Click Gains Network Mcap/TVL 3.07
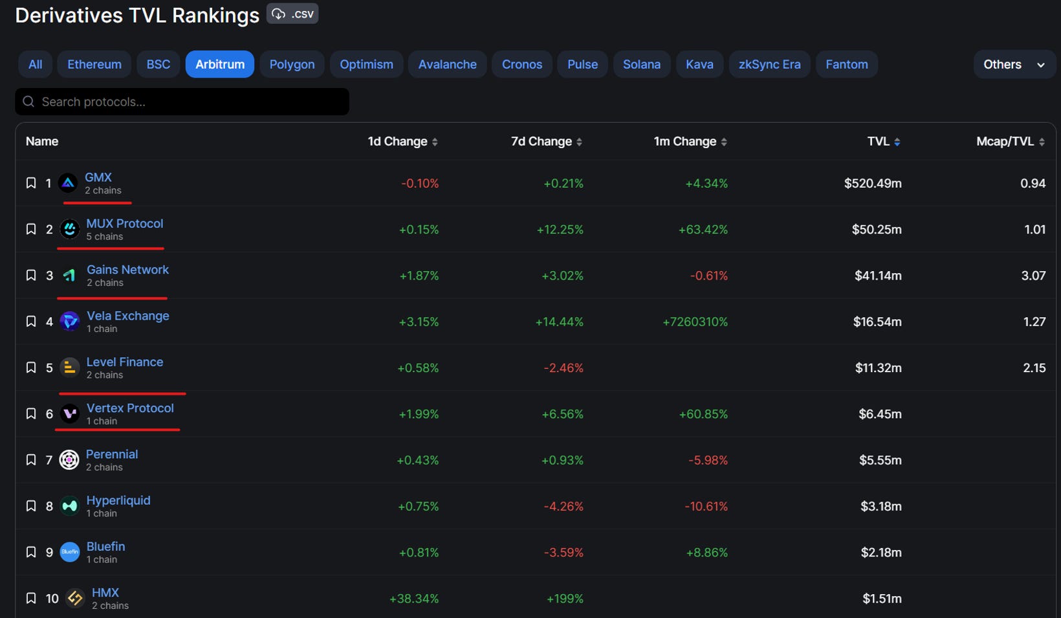Viewport: 1061px width, 618px height. point(1033,275)
